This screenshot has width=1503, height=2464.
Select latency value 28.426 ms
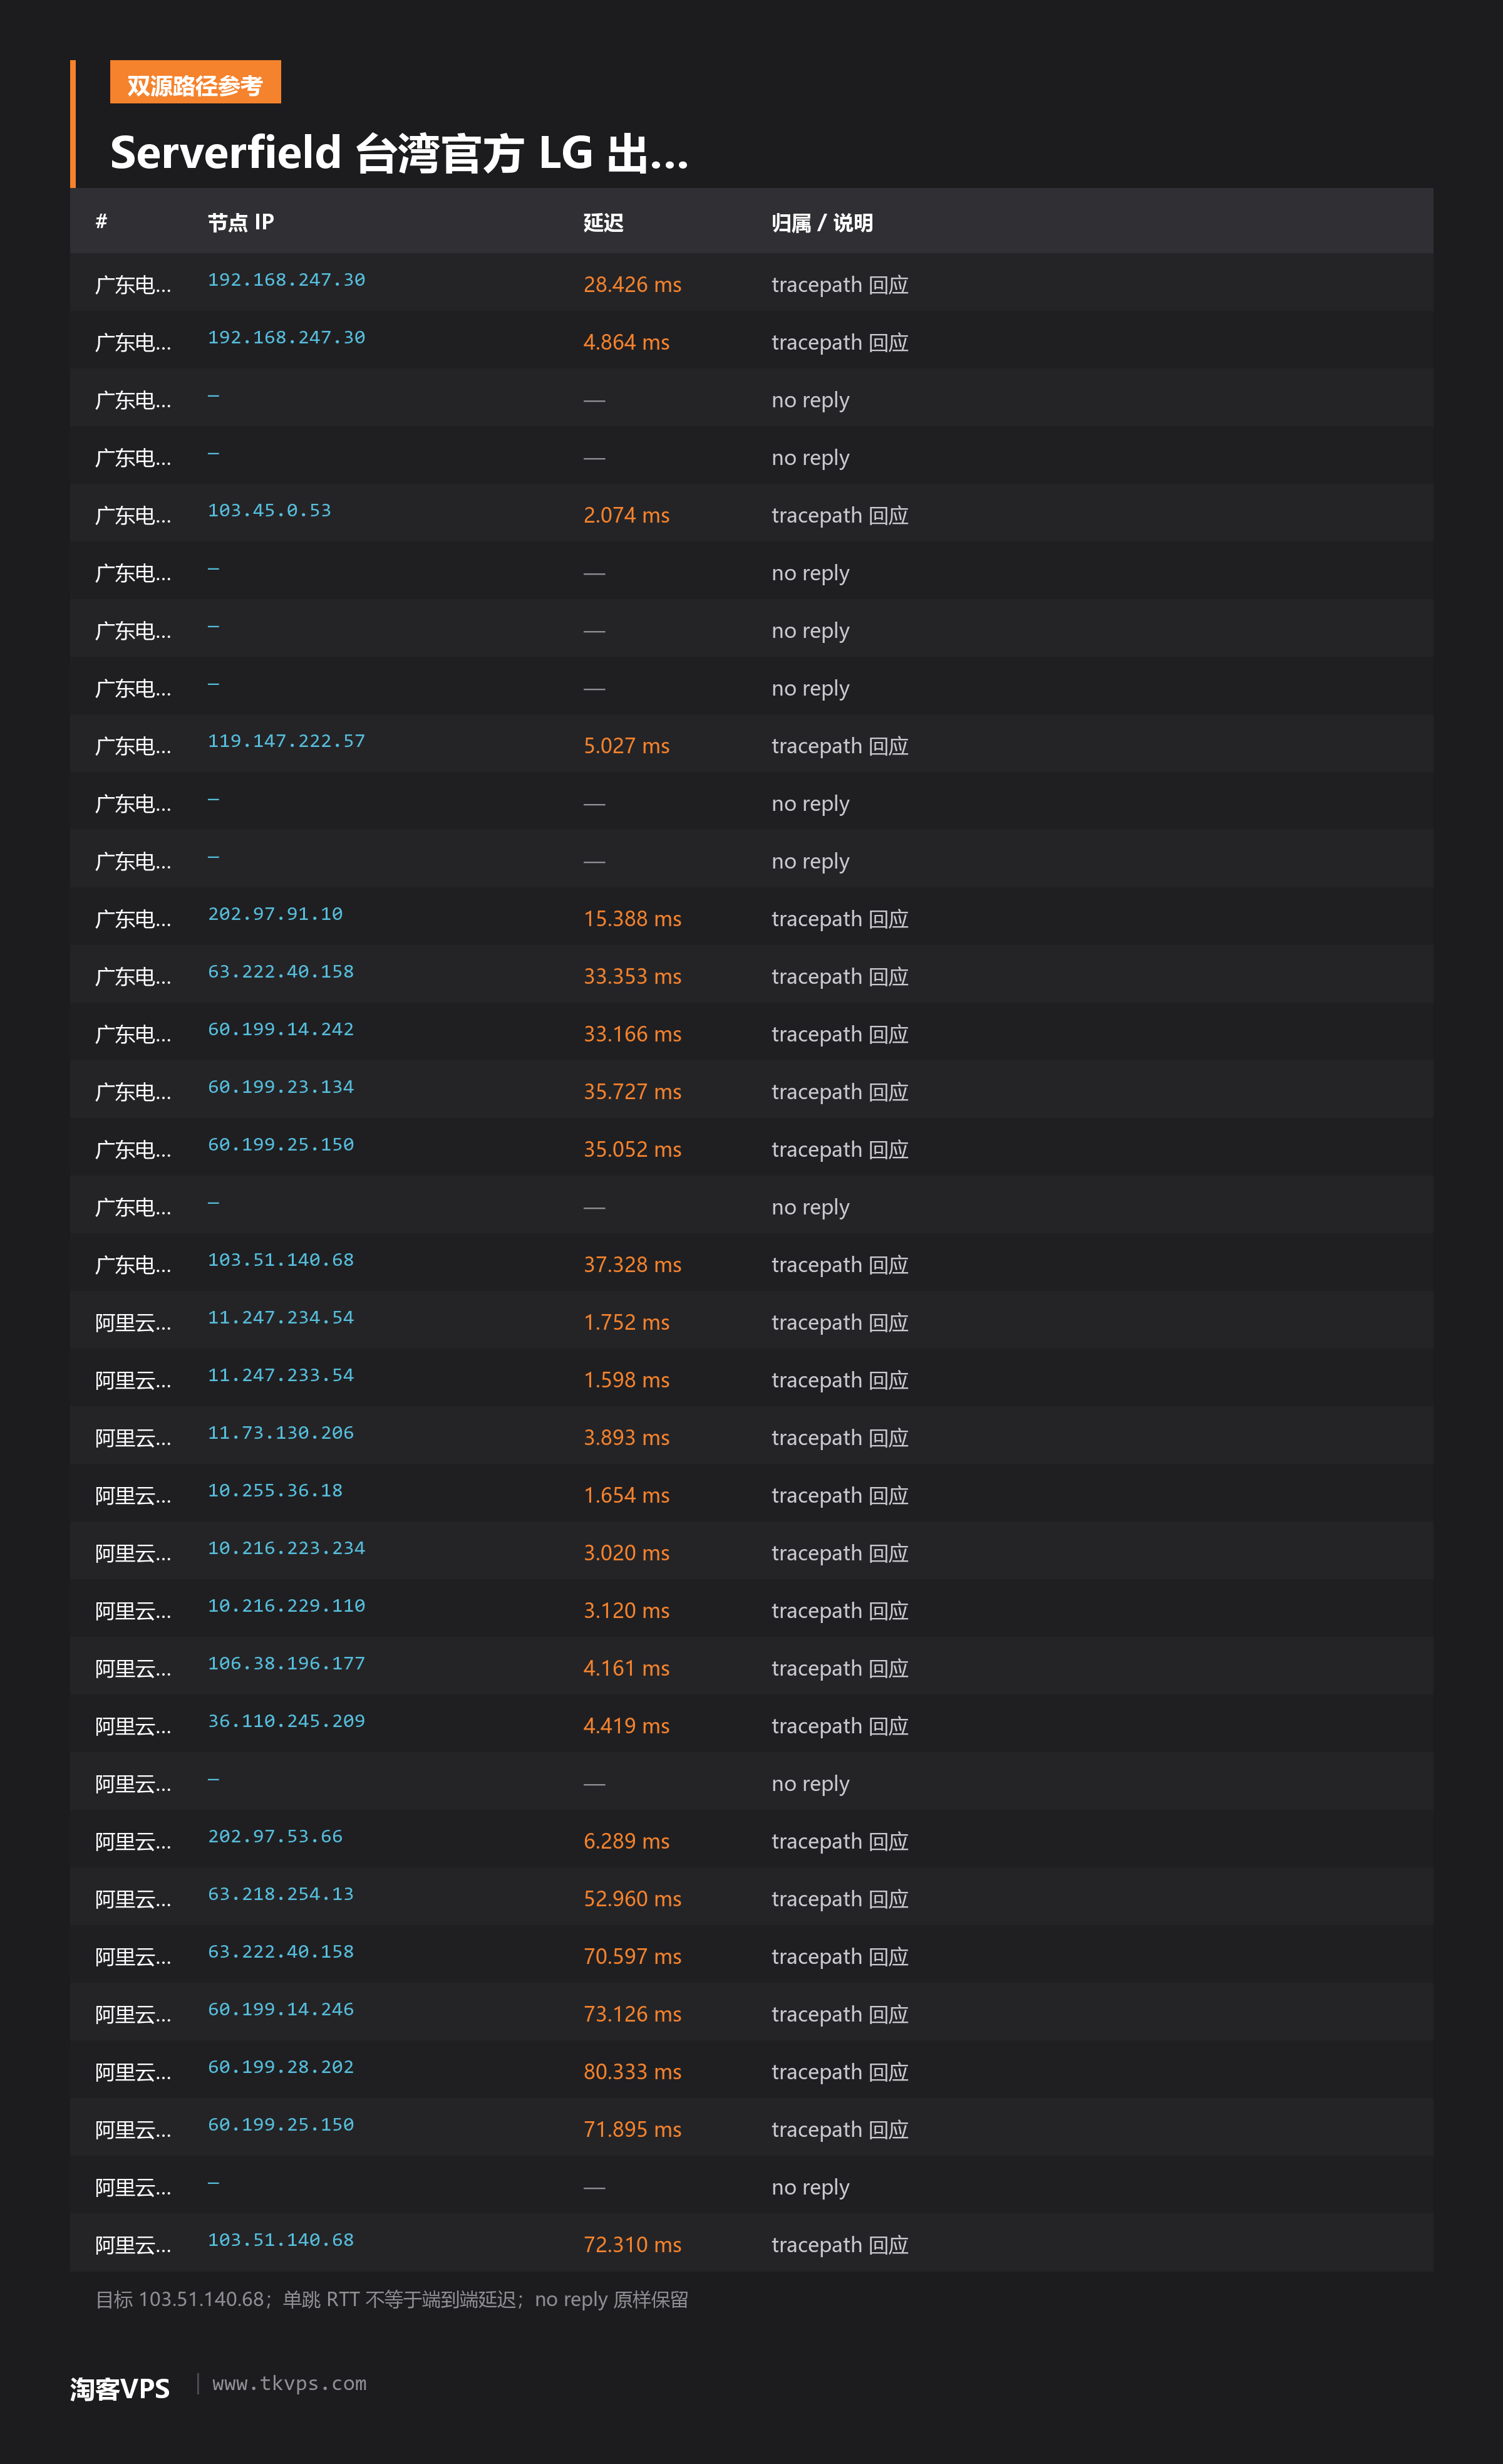[x=633, y=284]
